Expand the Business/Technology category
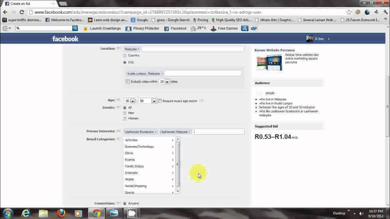The image size is (390, 219). coord(149,147)
